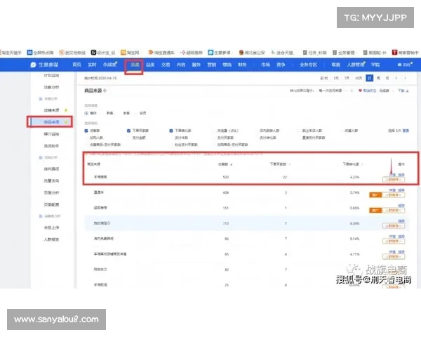421x337 pixels.
Task: Open the 品类 tab in top navigation
Action: point(150,65)
